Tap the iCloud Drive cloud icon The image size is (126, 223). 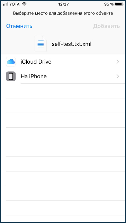point(11,62)
